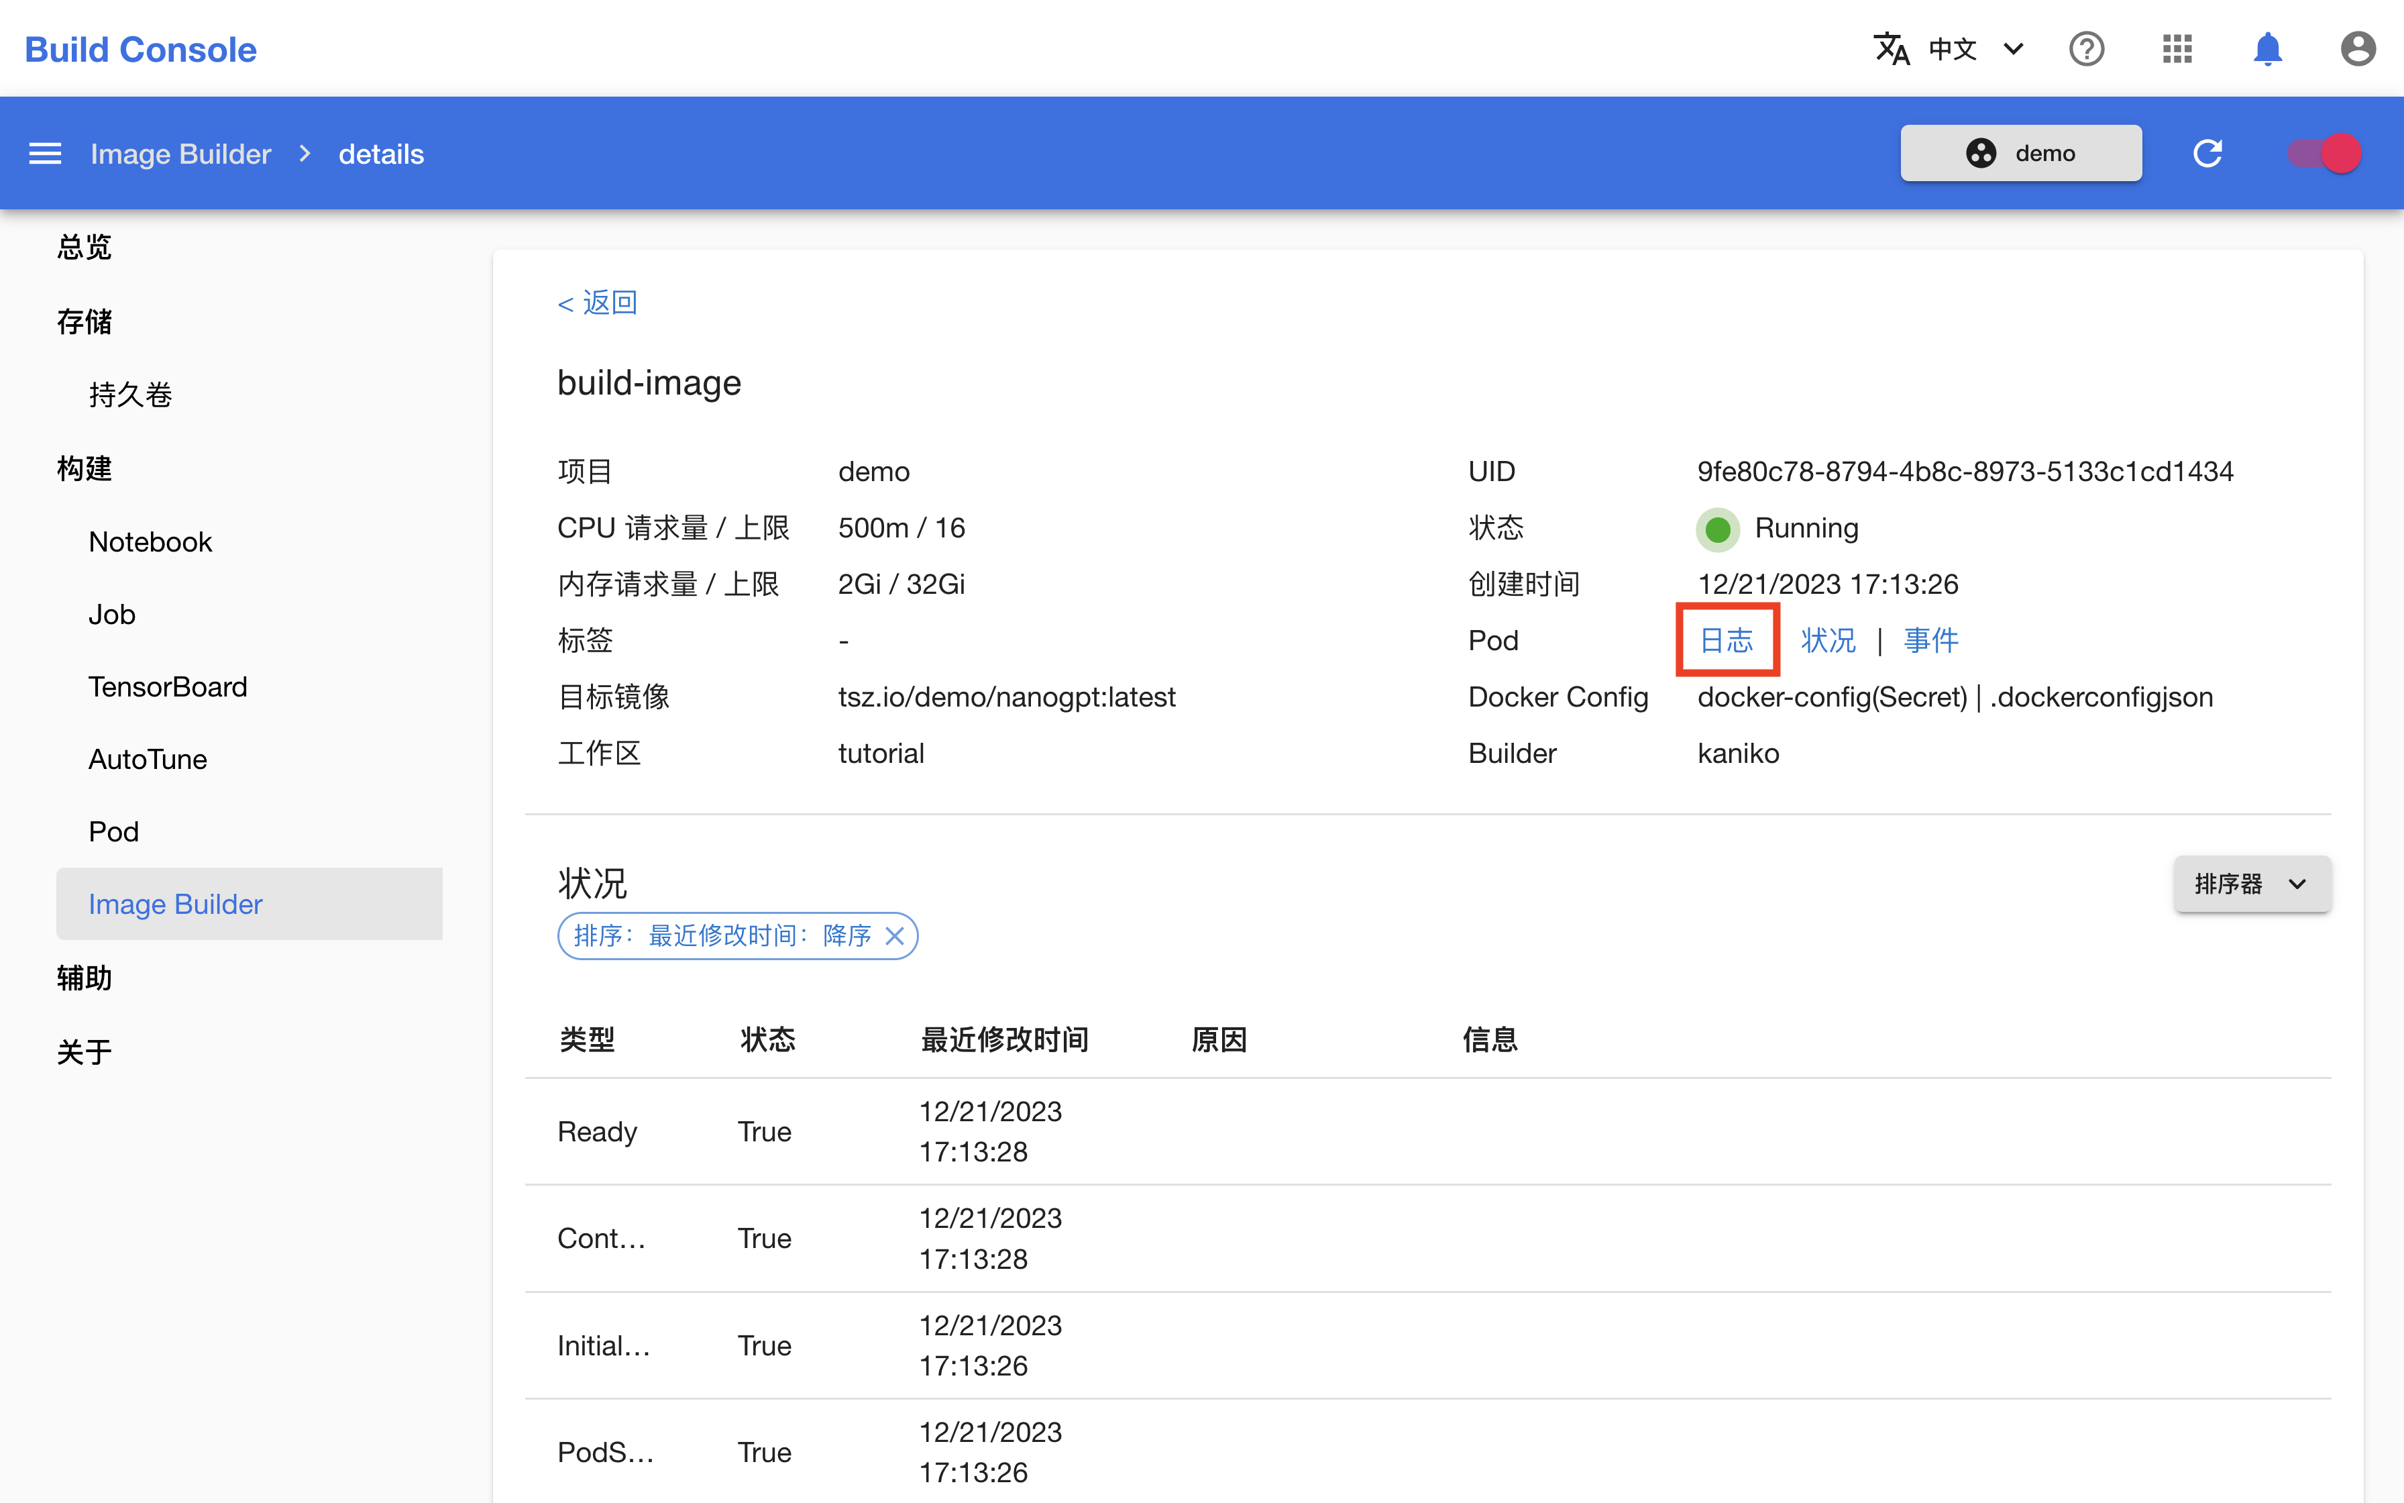
Task: Open 总览 in the sidebar
Action: pyautogui.click(x=85, y=246)
